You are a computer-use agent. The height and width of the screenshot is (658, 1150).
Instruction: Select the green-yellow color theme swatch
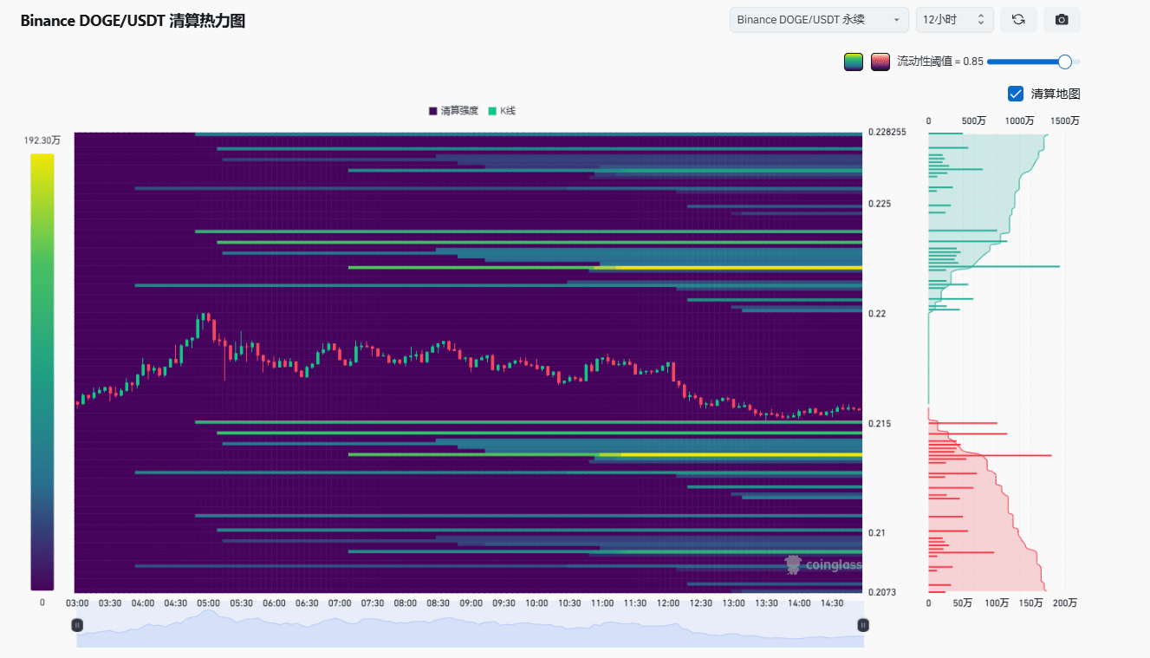tap(853, 62)
